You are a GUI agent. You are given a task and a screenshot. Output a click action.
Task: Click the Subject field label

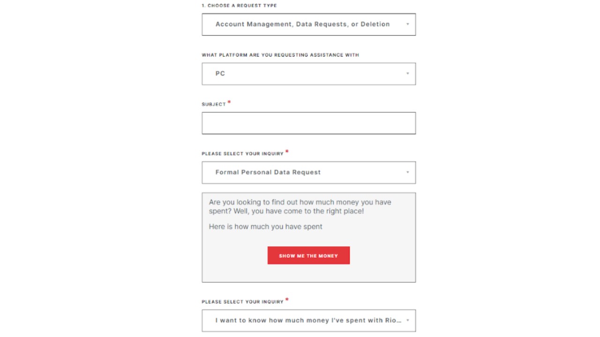click(214, 104)
